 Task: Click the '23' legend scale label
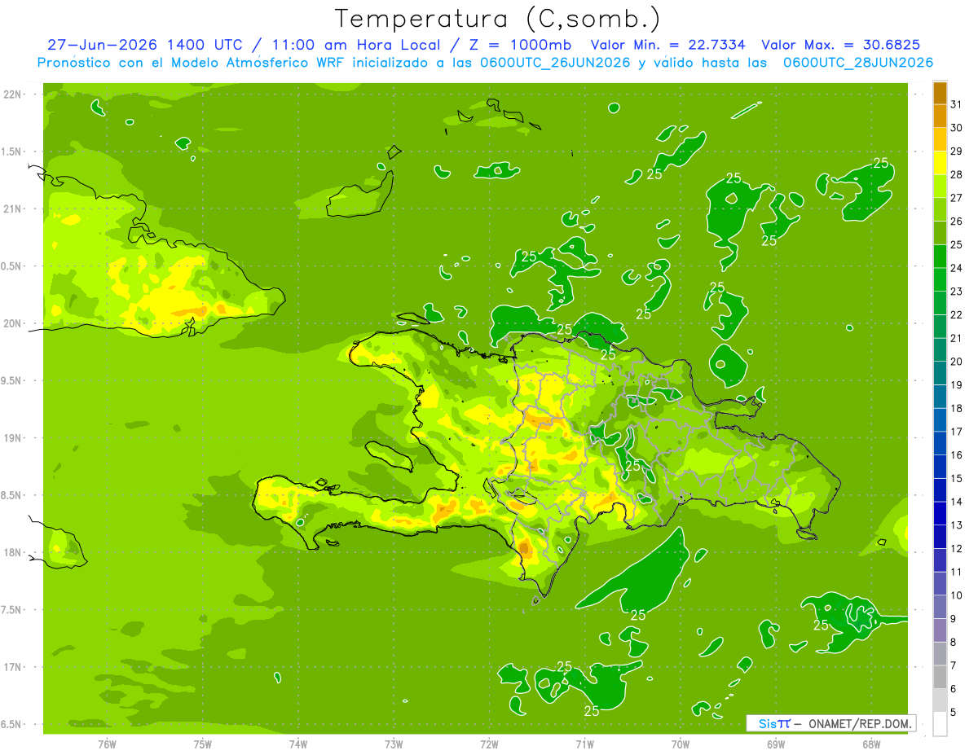957,292
